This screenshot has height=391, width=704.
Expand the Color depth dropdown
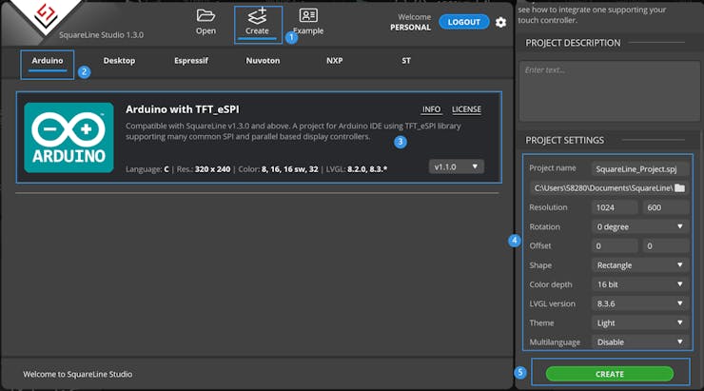point(638,284)
